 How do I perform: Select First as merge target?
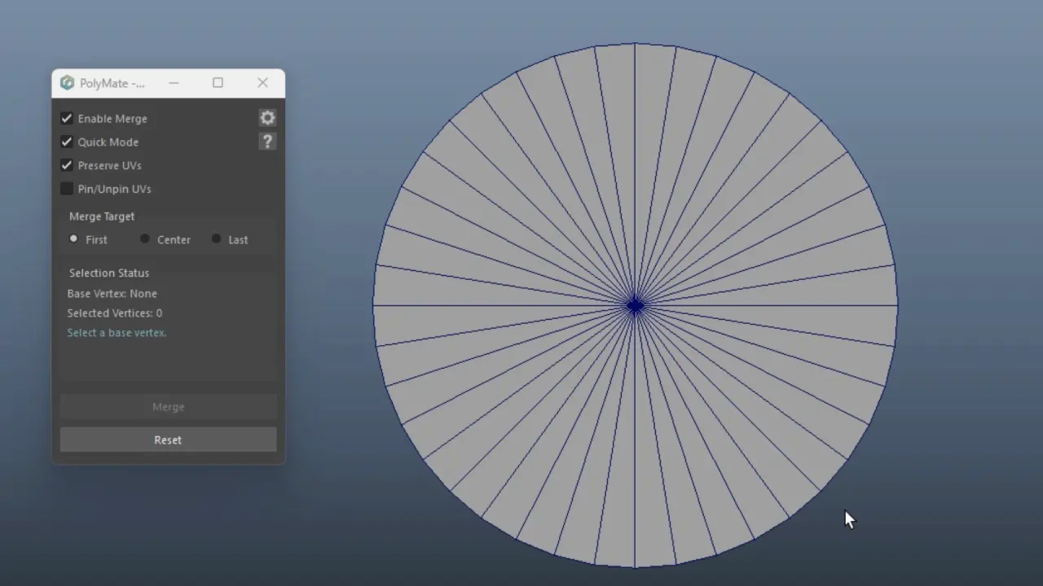[x=74, y=239]
